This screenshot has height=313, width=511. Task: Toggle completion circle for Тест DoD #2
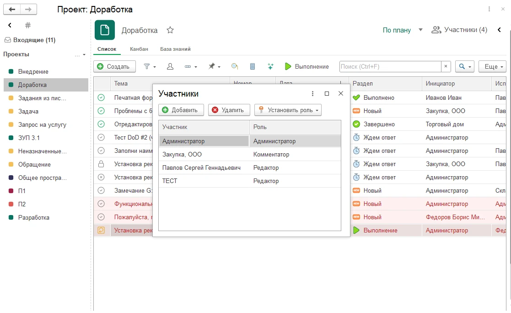point(101,138)
